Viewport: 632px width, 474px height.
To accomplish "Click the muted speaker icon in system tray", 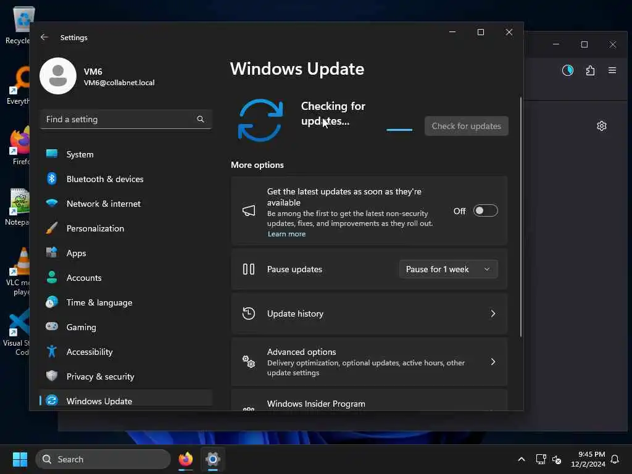I will click(x=557, y=459).
